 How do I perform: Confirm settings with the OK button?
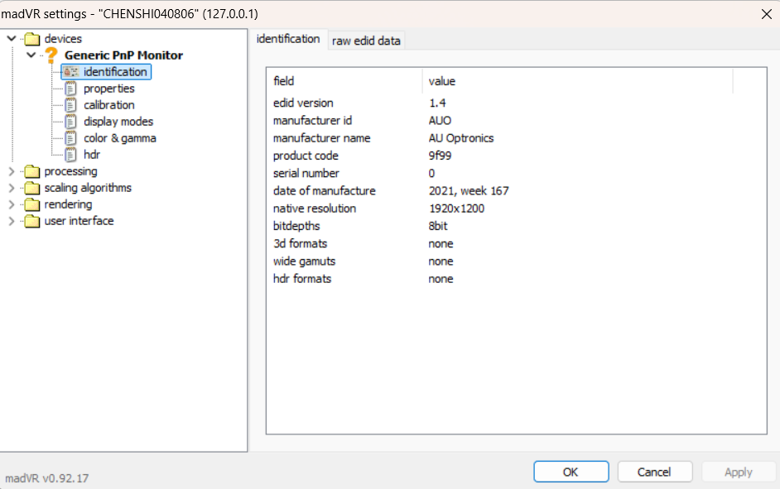point(571,472)
